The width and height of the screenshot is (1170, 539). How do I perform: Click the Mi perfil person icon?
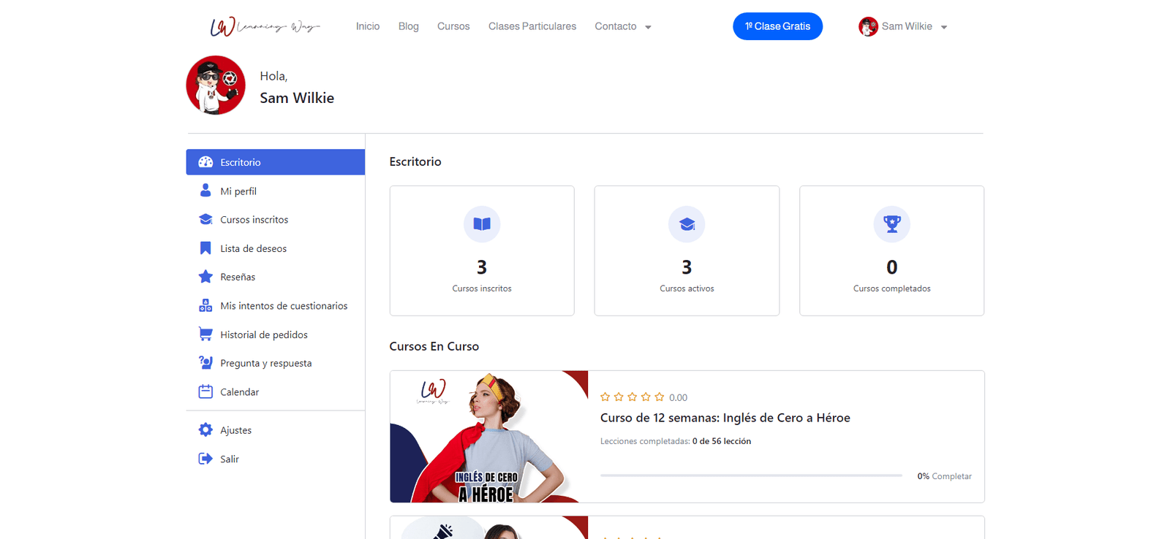[205, 191]
